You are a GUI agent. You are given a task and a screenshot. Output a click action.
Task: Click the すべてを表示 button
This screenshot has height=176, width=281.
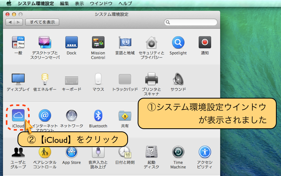point(42,22)
